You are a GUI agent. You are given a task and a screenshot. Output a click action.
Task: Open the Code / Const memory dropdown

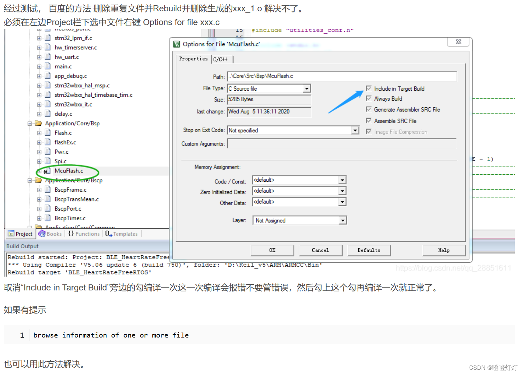[x=342, y=180]
